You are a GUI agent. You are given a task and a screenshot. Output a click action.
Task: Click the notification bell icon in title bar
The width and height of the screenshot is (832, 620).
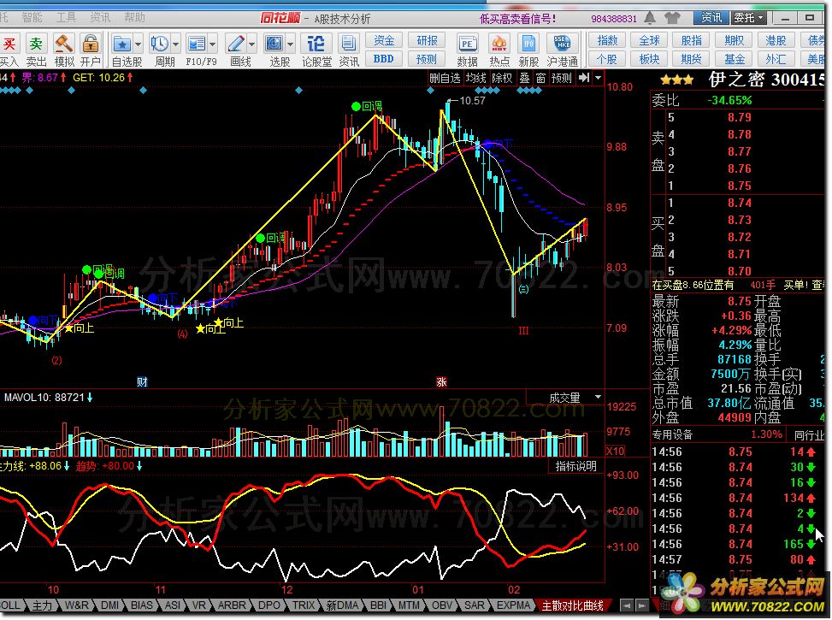click(650, 18)
